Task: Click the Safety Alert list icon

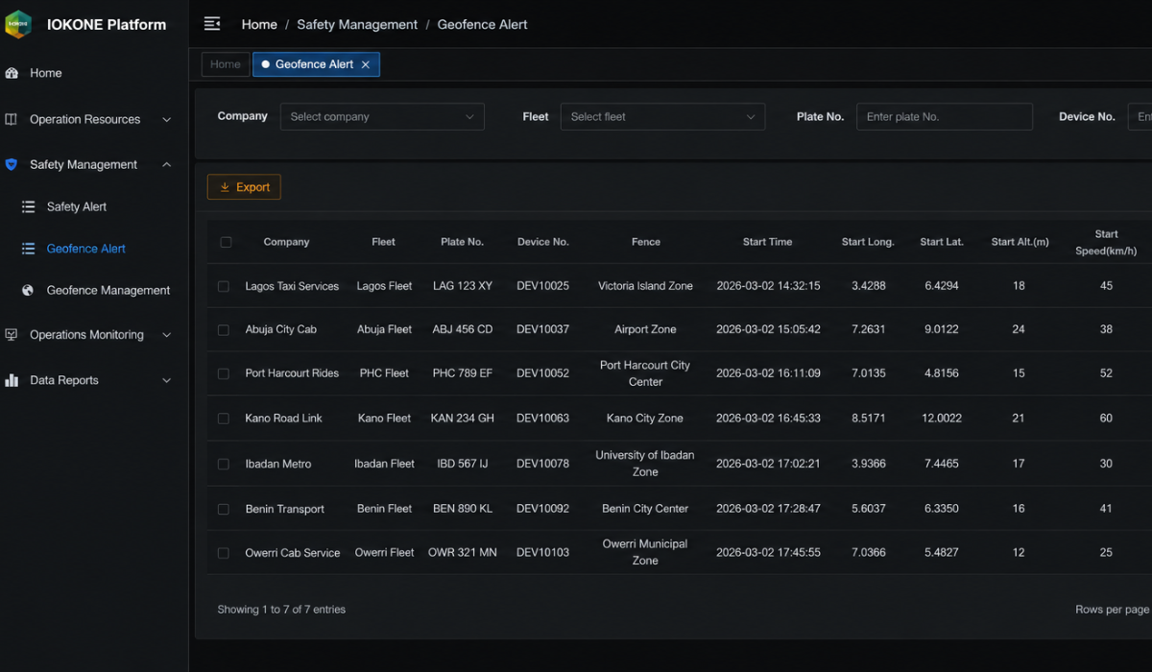Action: 29,206
